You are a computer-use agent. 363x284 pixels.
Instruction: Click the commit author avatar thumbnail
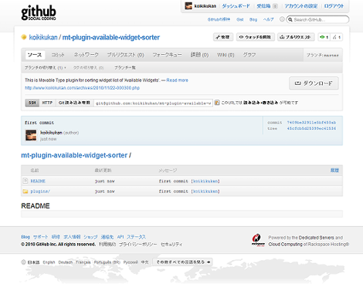coord(31,135)
